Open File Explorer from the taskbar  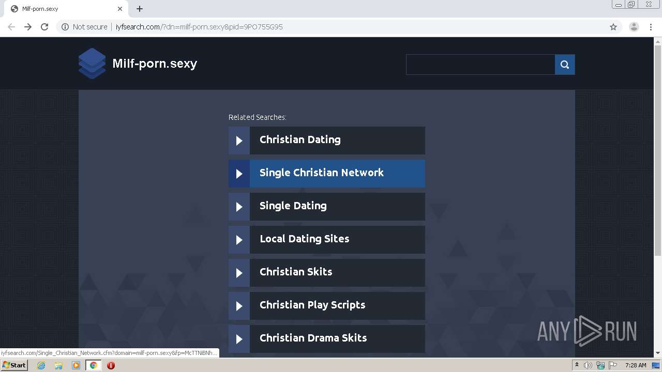click(58, 365)
